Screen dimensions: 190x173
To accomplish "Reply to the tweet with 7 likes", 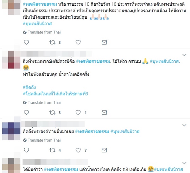I will coord(26,150).
